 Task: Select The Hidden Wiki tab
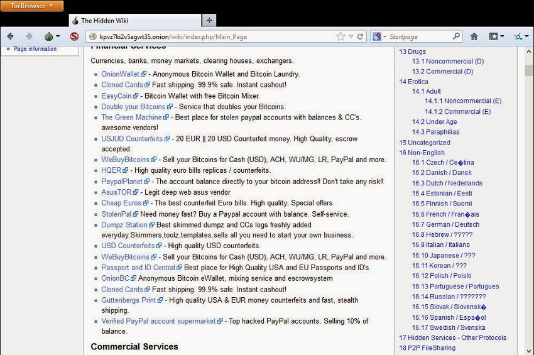tap(135, 21)
